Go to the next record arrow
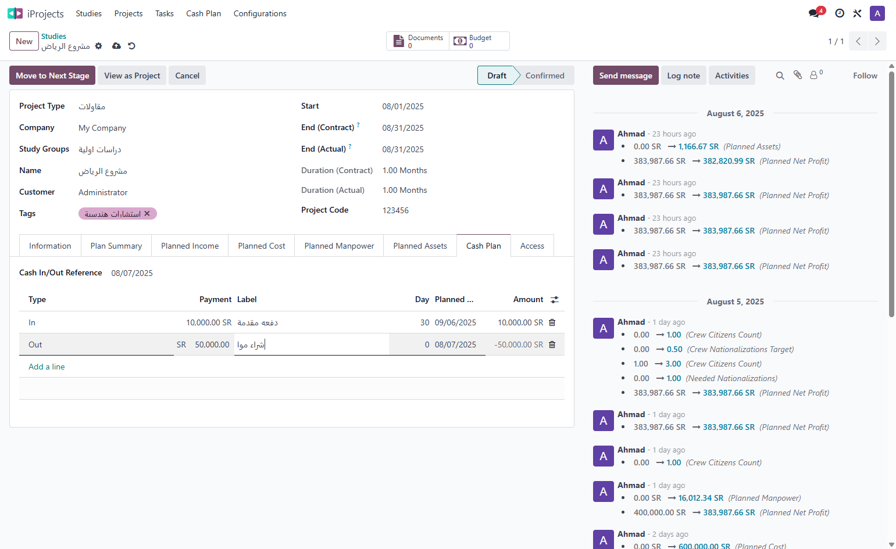This screenshot has width=896, height=549. coord(877,41)
